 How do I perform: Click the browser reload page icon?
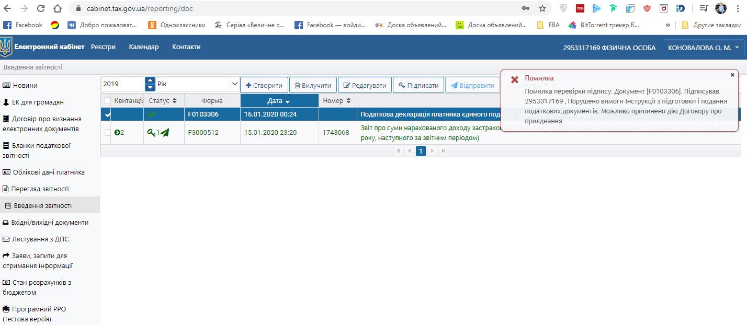point(40,8)
